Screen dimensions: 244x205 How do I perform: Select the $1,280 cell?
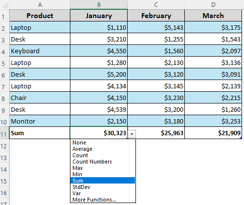[99, 62]
